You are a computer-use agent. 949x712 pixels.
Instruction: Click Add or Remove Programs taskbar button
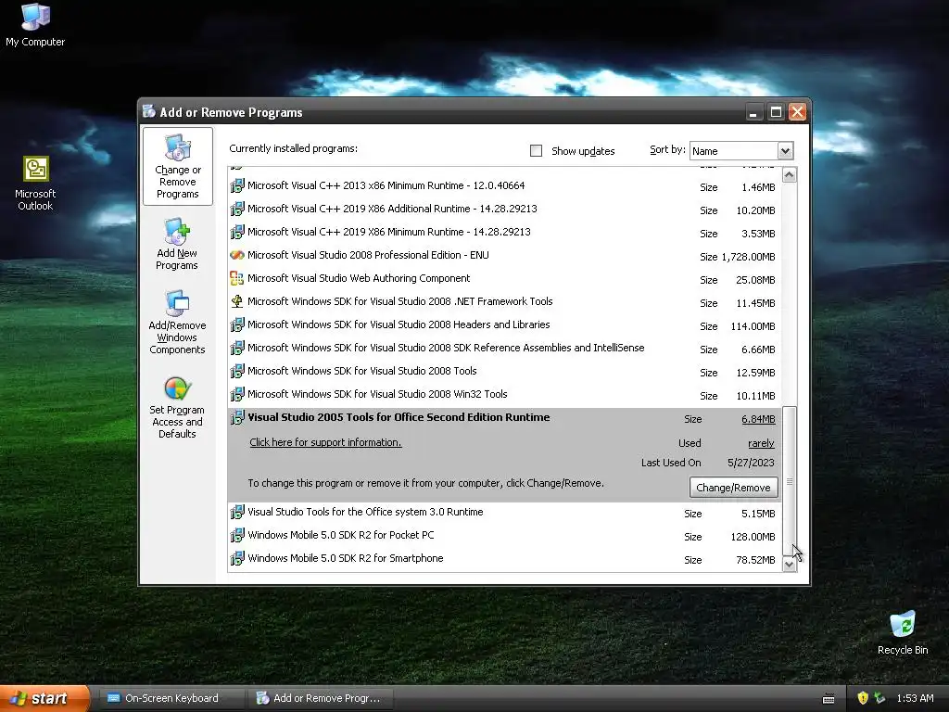tap(321, 698)
